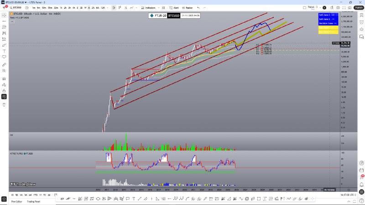Enter fullscreen chart mode
The height and width of the screenshot is (205, 365).
coord(344,8)
